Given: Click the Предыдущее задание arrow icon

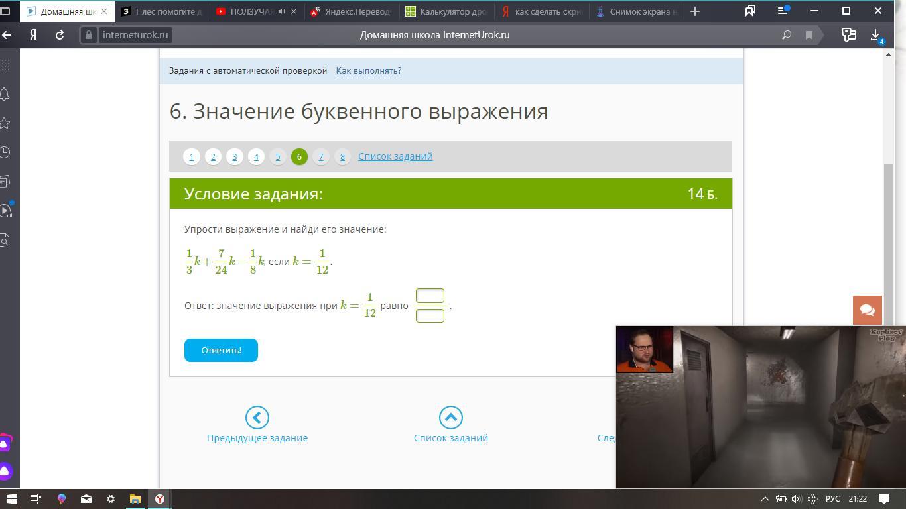Looking at the screenshot, I should point(257,418).
